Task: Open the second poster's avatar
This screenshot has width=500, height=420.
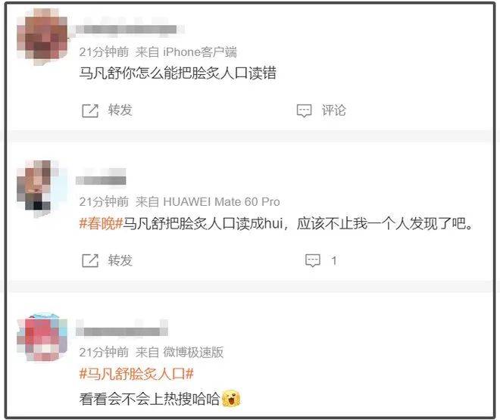Action: [x=38, y=188]
